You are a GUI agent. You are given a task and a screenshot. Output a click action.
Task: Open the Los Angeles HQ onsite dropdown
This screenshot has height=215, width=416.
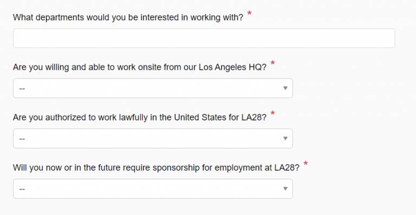point(153,89)
